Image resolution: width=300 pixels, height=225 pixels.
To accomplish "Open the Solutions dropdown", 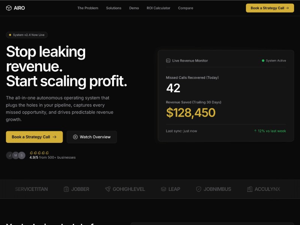I will click(x=114, y=8).
